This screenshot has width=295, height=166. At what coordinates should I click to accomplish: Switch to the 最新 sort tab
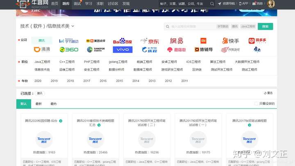pyautogui.click(x=39, y=104)
